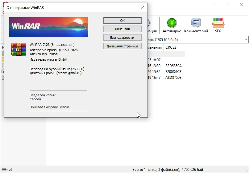Image resolution: width=249 pixels, height=173 pixels.
Task: Click the Владелец копии: label
Action: [43, 95]
